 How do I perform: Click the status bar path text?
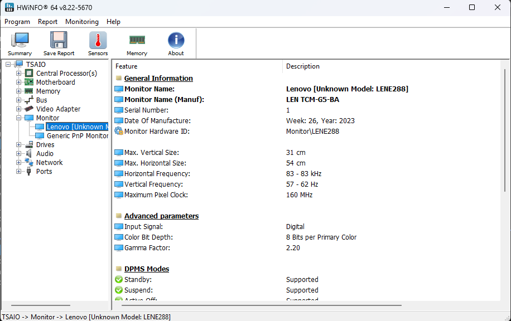86,317
